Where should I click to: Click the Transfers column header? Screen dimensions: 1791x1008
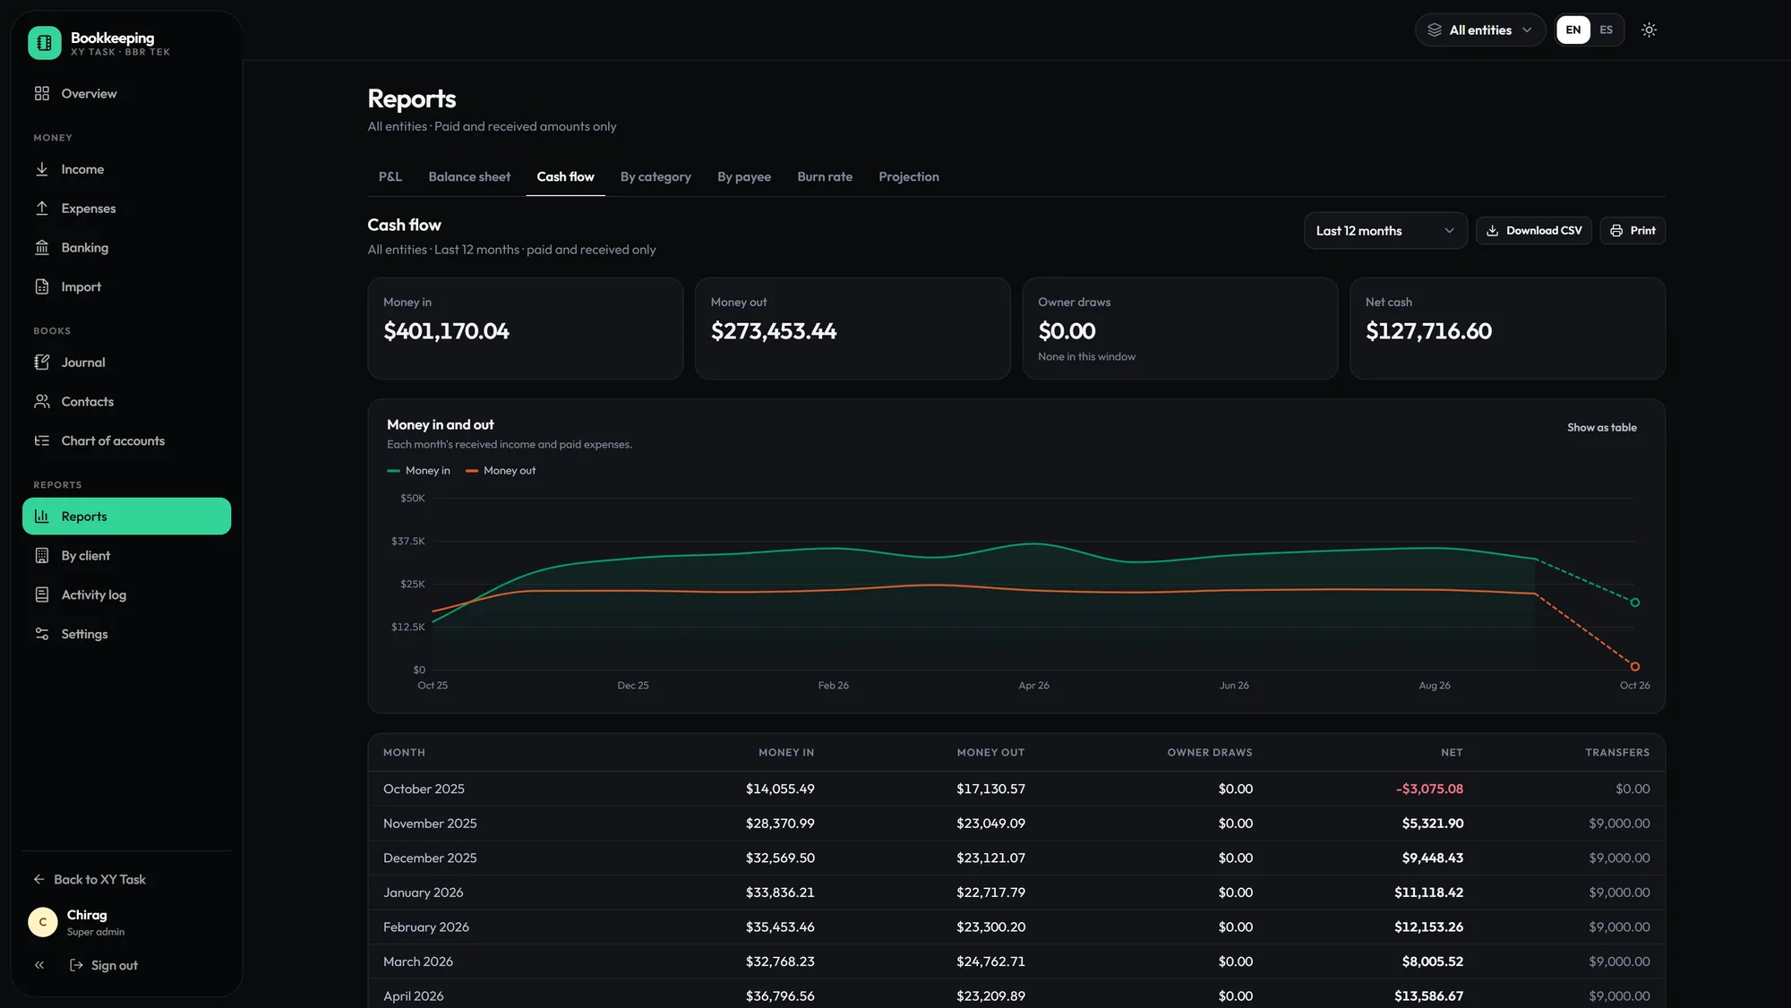coord(1617,753)
